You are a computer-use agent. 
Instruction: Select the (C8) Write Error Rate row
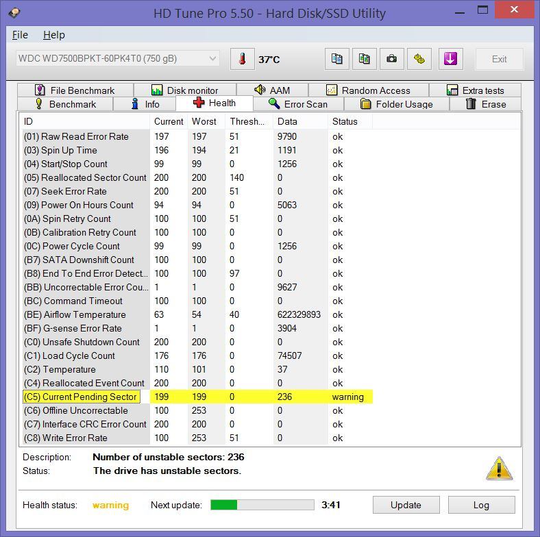pos(197,438)
